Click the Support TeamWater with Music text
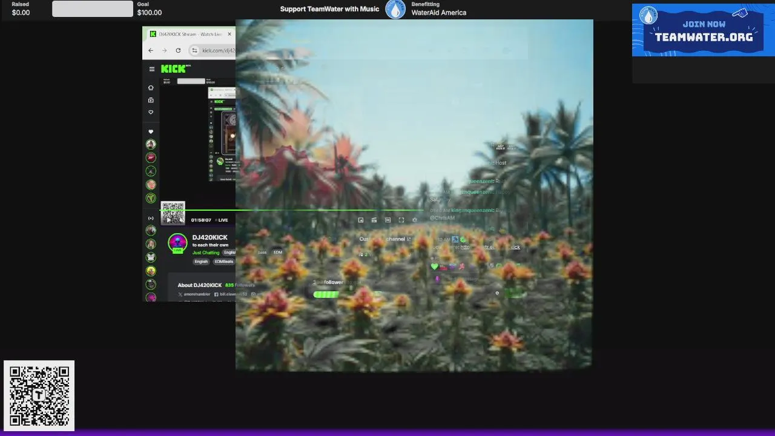The width and height of the screenshot is (775, 436). click(329, 8)
